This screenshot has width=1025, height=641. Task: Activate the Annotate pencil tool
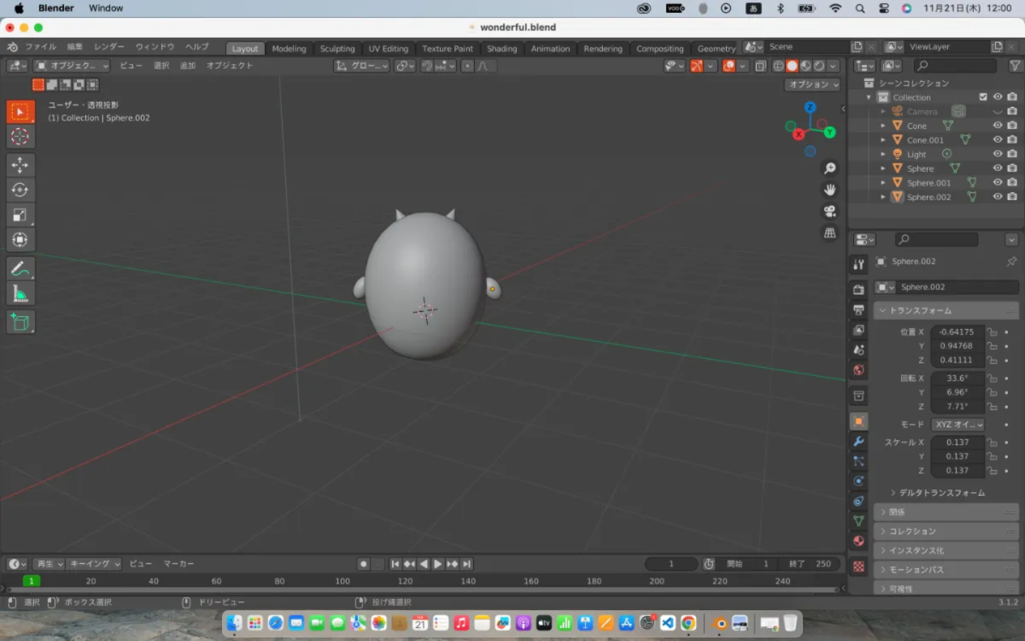(20, 269)
